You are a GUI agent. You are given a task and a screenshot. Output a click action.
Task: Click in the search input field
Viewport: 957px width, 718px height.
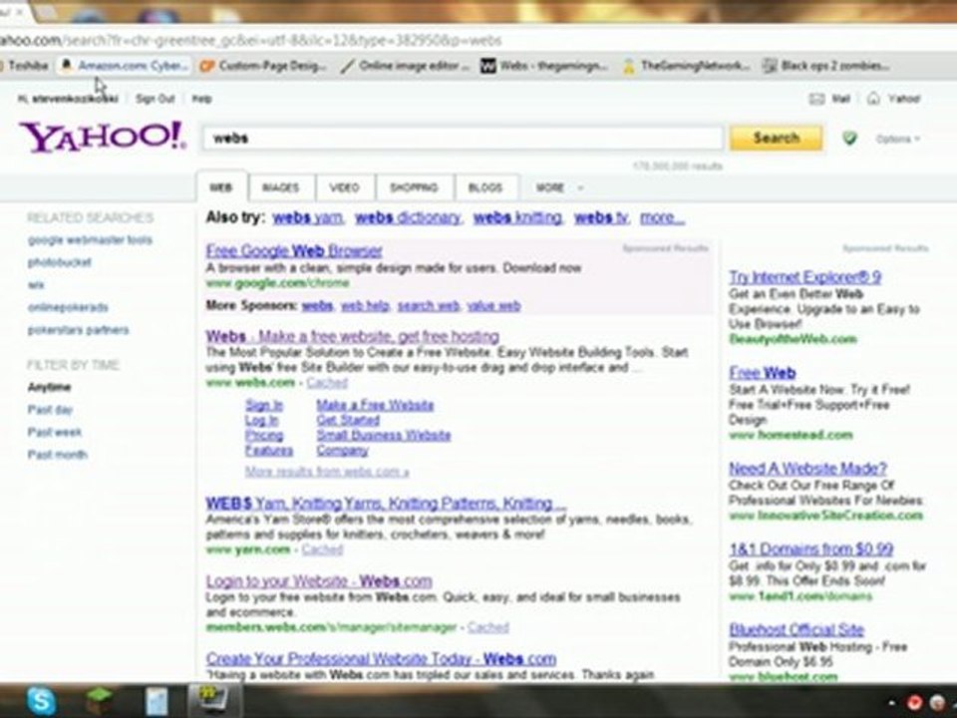pyautogui.click(x=464, y=138)
